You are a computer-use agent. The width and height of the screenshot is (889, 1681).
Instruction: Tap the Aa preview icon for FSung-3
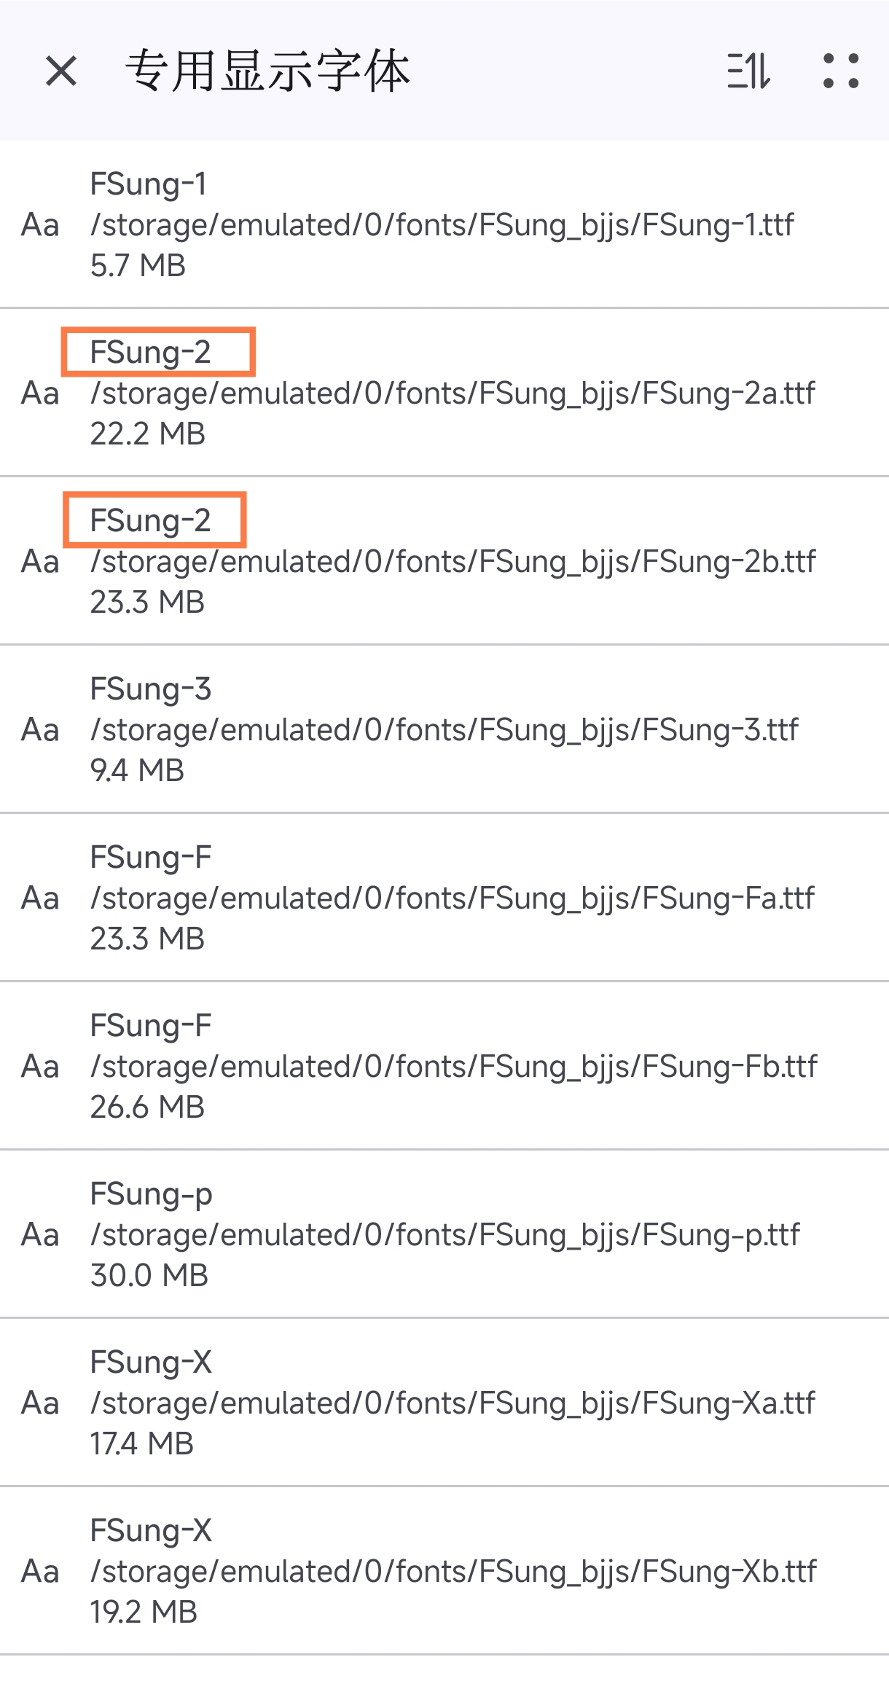pyautogui.click(x=40, y=730)
